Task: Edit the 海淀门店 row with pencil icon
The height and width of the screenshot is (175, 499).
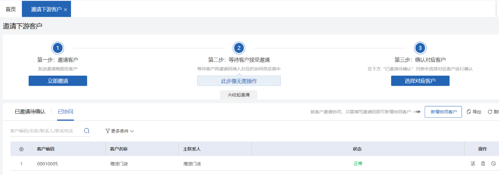Action: (x=473, y=164)
